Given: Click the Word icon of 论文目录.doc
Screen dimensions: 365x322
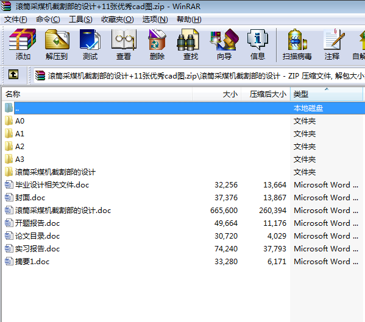Looking at the screenshot, I should click(9, 236).
